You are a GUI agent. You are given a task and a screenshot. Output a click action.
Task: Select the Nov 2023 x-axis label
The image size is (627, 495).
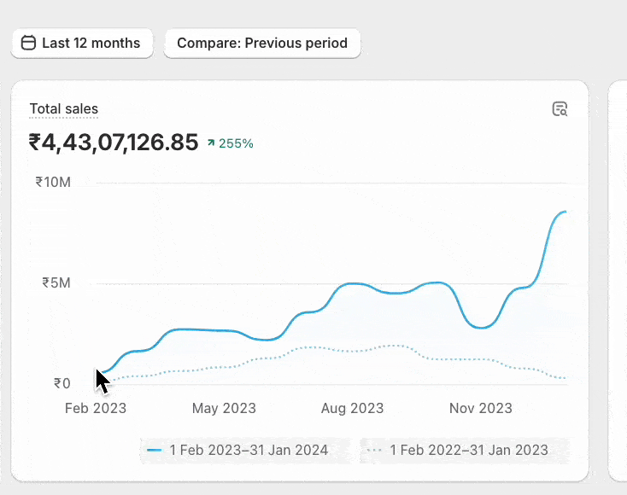(481, 408)
